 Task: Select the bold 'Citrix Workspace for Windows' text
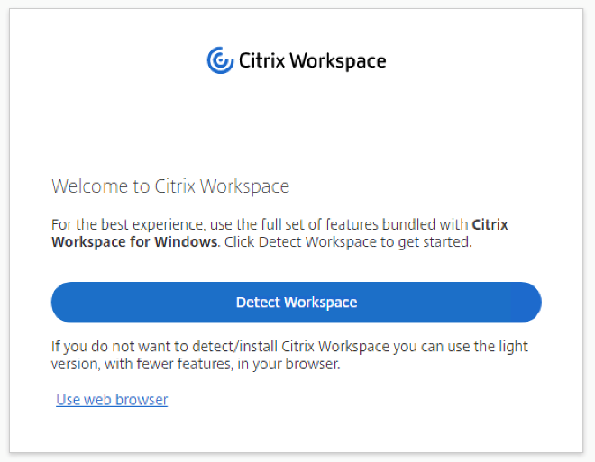(134, 242)
